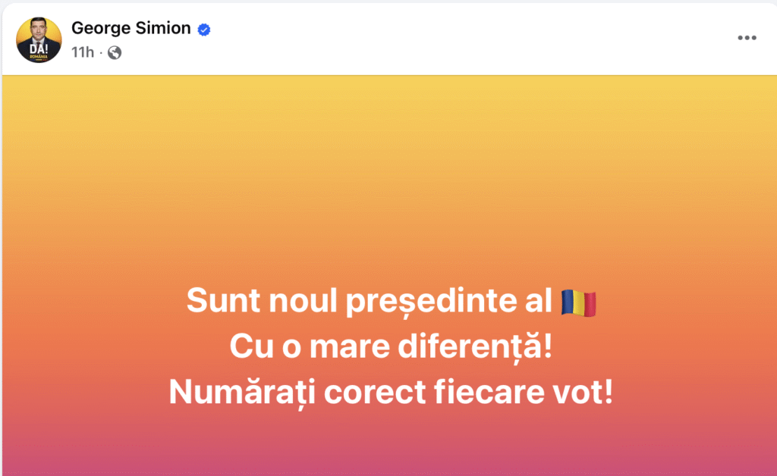Click the word "diferență!" in the post
777x476 pixels.
click(x=475, y=346)
